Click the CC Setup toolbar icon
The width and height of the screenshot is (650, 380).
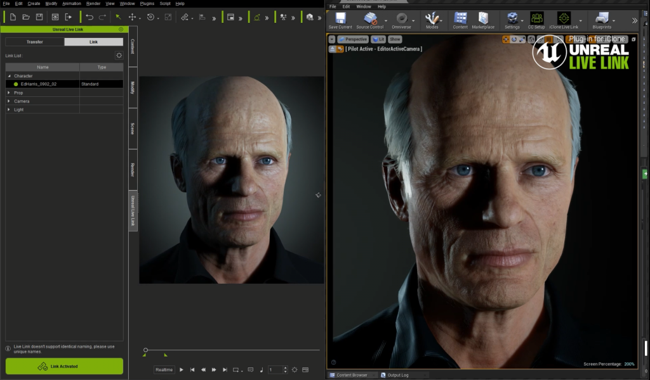tap(536, 18)
